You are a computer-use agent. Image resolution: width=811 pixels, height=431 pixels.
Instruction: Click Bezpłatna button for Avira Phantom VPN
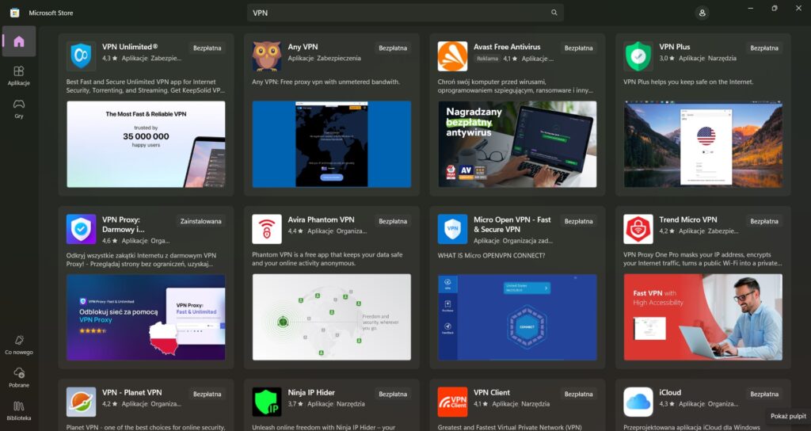click(x=393, y=221)
